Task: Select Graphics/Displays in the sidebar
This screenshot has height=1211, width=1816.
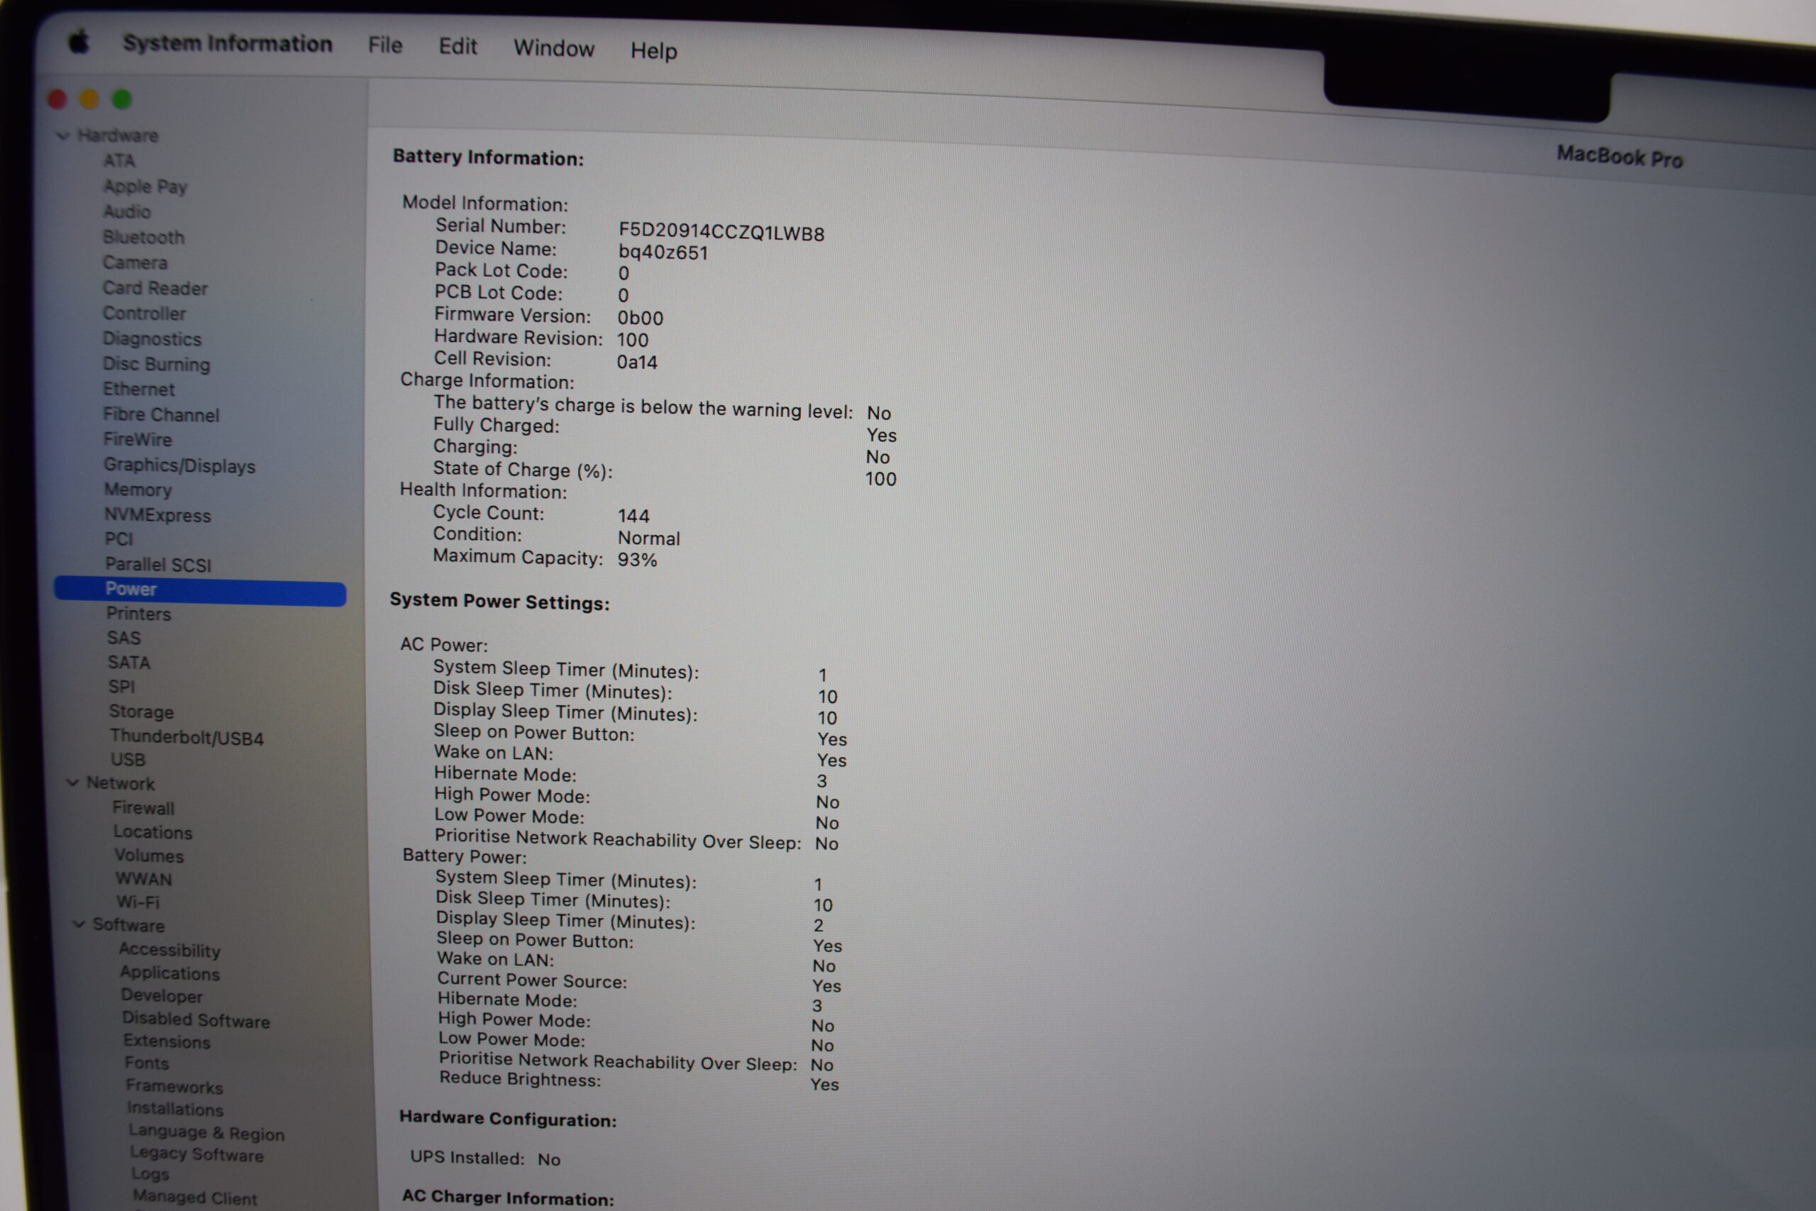Action: 180,465
